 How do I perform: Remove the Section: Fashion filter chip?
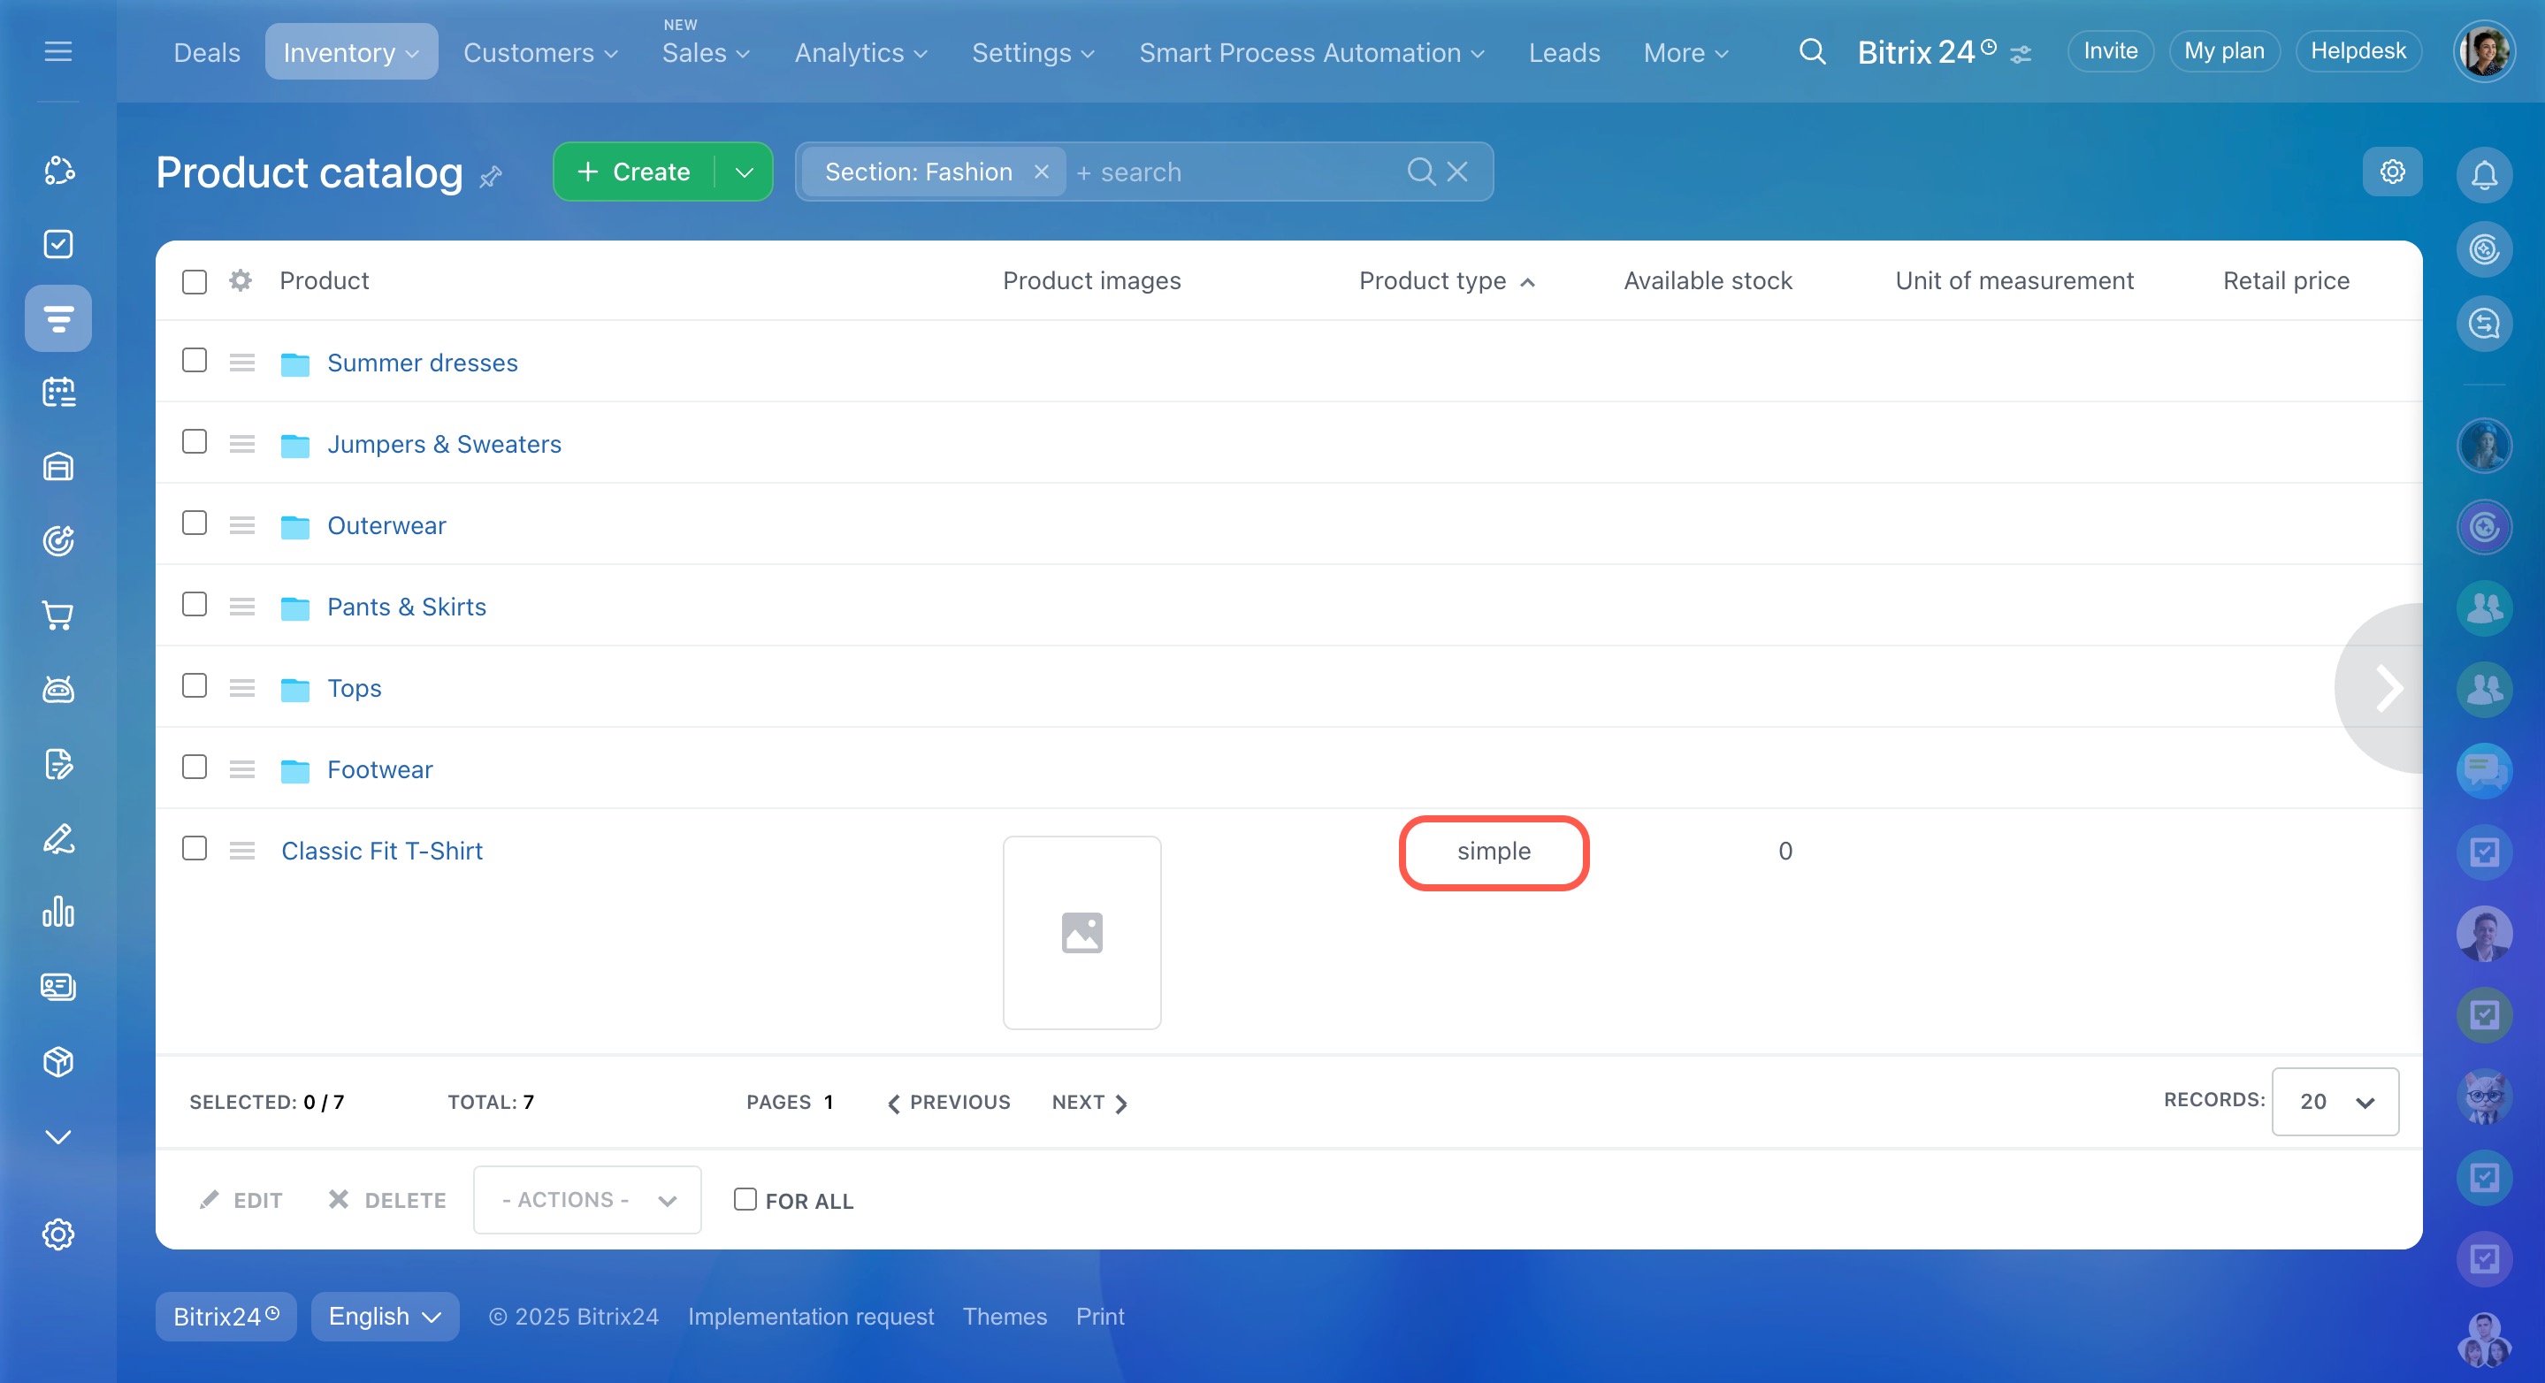pyautogui.click(x=1042, y=172)
